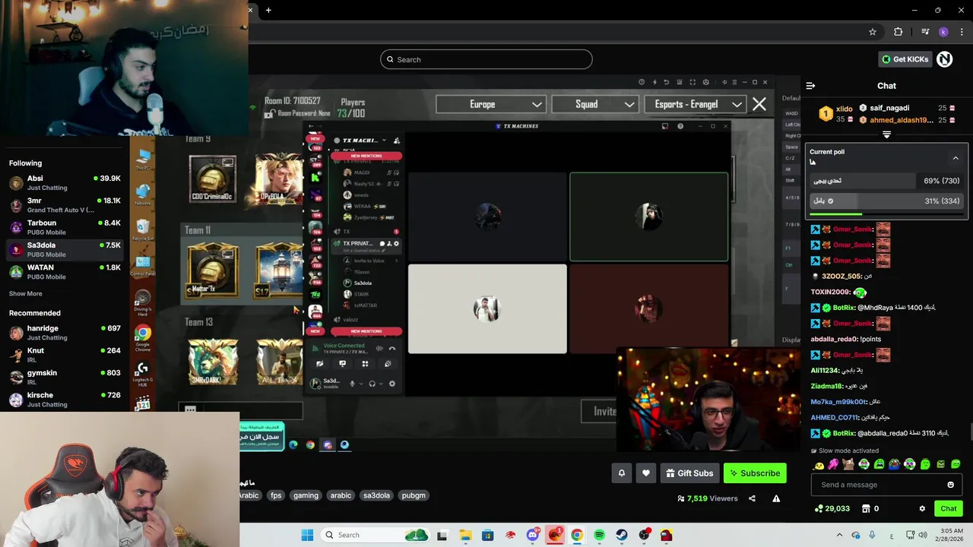The height and width of the screenshot is (547, 973).
Task: Open Spotify from the taskbar
Action: [x=599, y=535]
